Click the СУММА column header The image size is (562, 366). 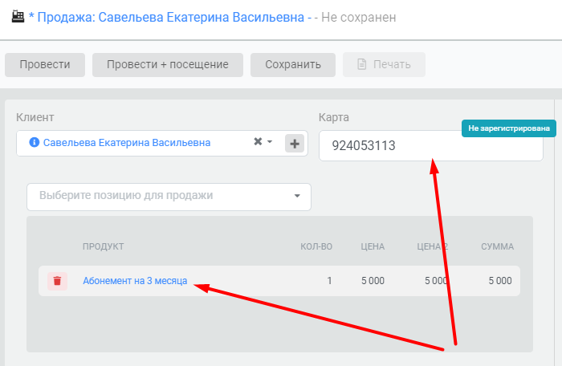click(x=497, y=246)
